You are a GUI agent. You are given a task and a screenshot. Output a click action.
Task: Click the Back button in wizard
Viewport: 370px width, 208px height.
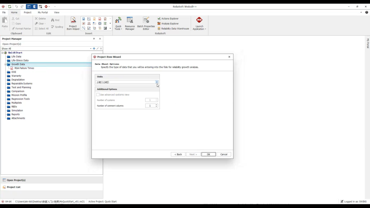tap(178, 154)
